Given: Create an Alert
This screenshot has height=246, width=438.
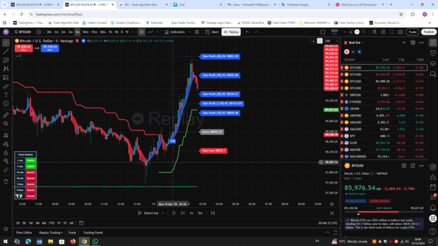Looking at the screenshot, I should tap(212, 32).
